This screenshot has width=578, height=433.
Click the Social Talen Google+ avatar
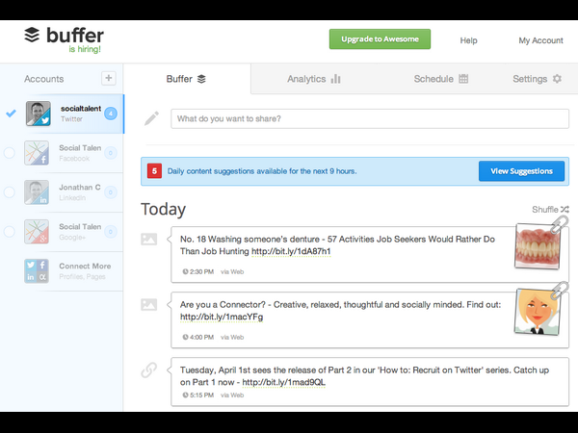37,232
